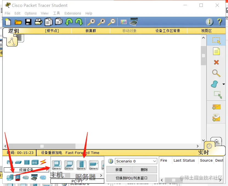Click the 删除 scenario button
The image size is (228, 186).
(x=144, y=170)
